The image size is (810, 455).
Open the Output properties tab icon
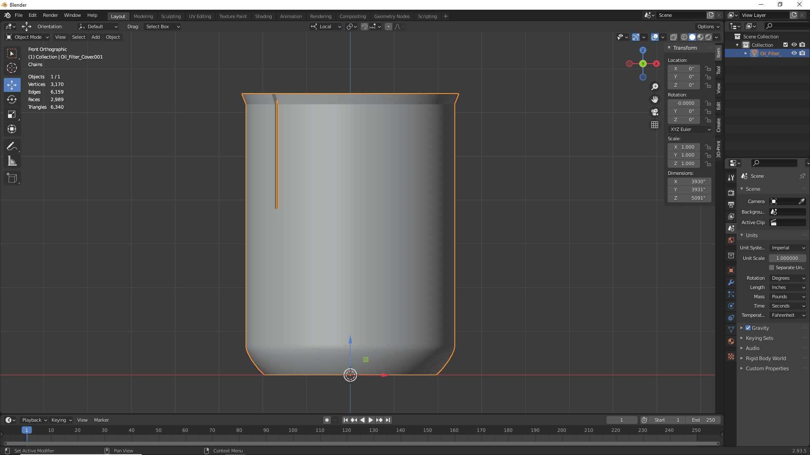coord(731,204)
